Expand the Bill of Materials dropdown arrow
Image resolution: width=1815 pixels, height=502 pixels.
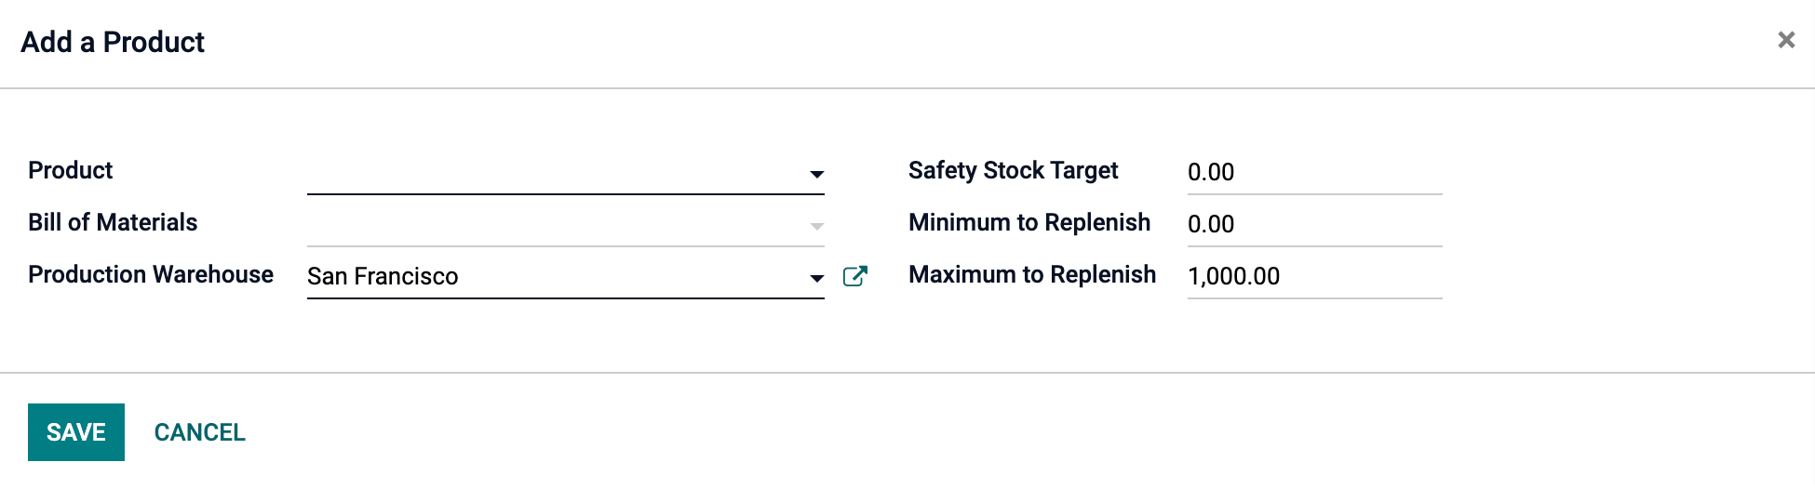click(816, 226)
